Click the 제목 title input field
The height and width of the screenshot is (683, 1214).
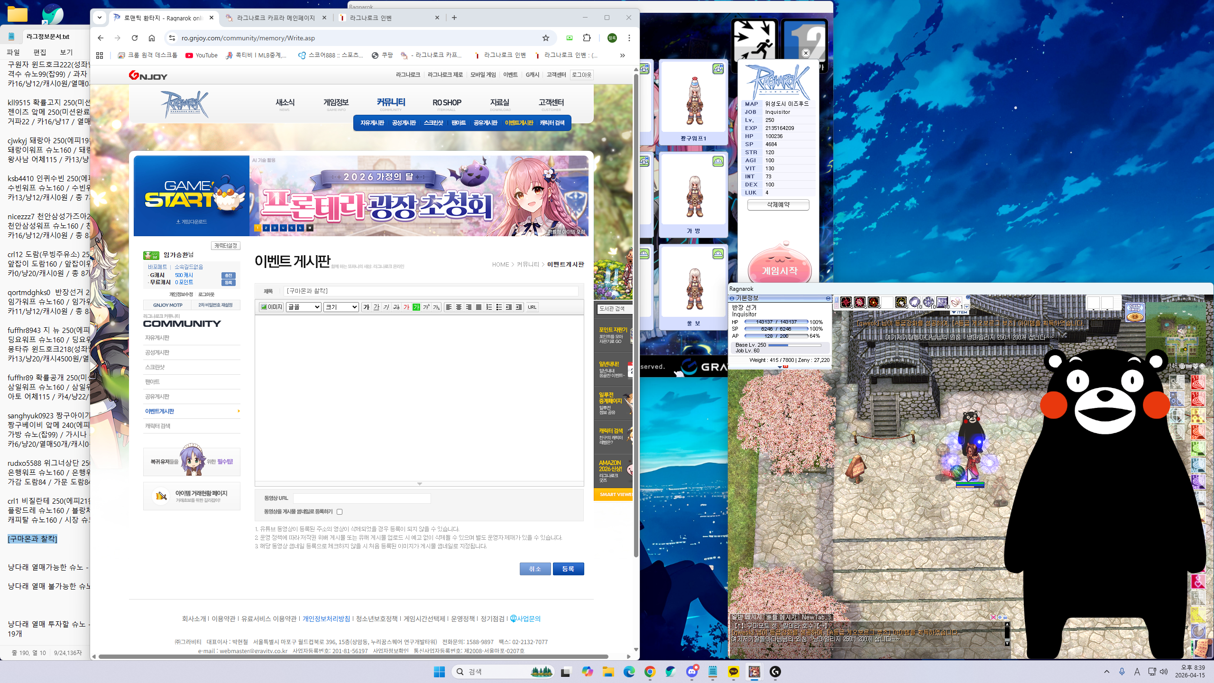tap(427, 291)
